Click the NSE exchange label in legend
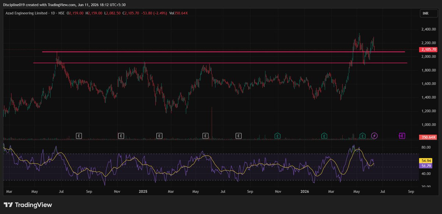442x214 pixels. 62,13
